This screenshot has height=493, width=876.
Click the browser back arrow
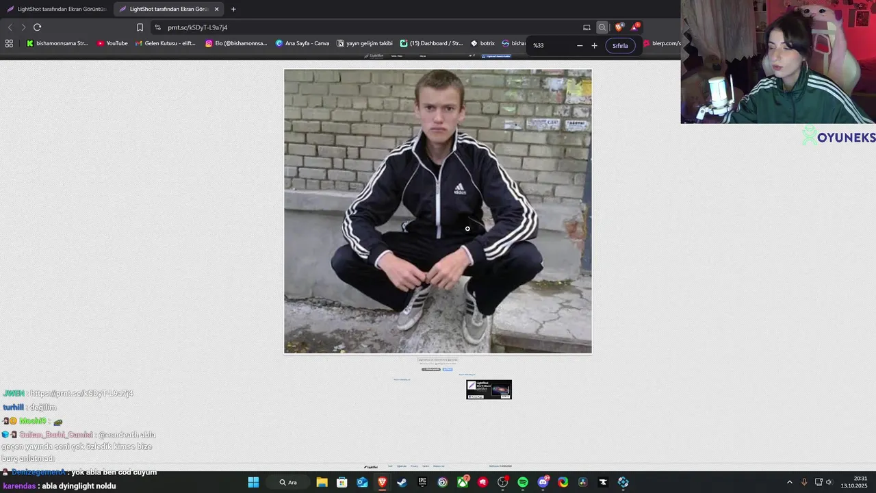[10, 27]
